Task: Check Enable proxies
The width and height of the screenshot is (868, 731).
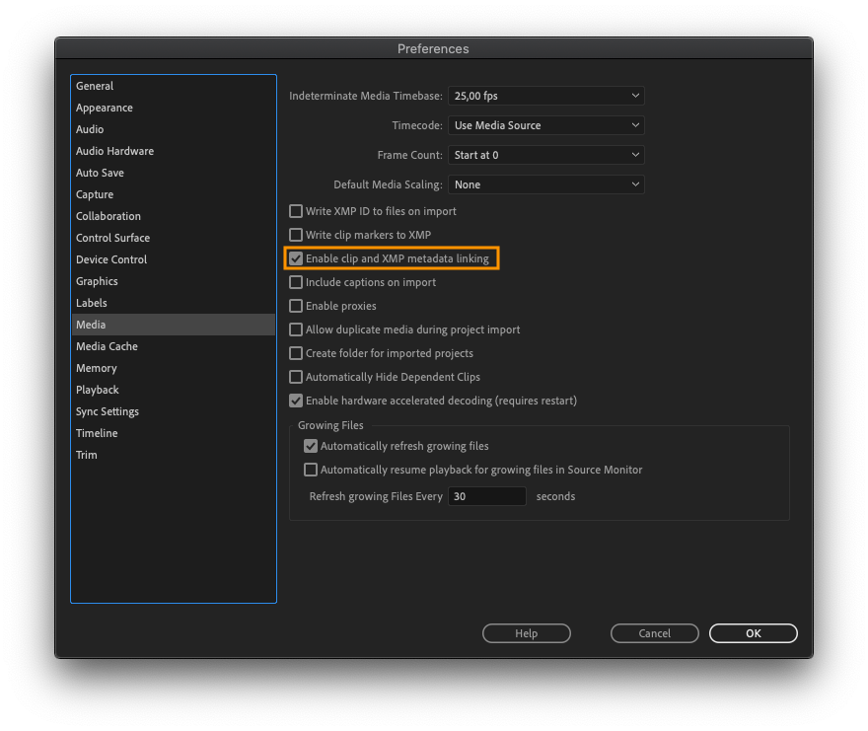Action: (x=296, y=306)
